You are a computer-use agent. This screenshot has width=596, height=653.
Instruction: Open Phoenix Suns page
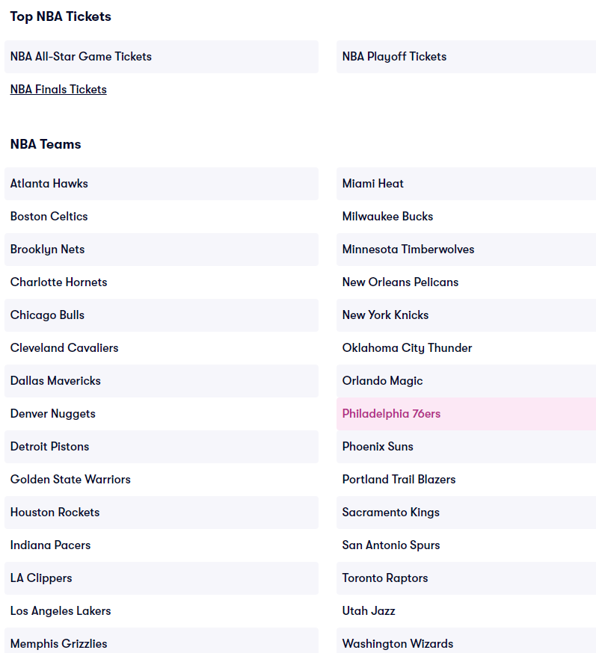click(x=466, y=447)
